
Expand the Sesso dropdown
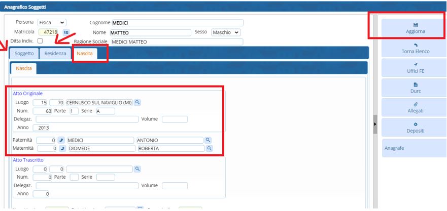225,32
